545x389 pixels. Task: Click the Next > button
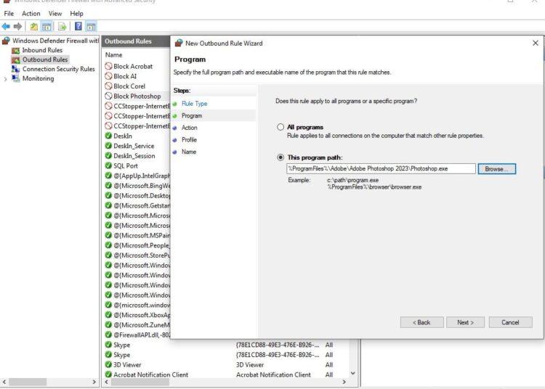[465, 322]
